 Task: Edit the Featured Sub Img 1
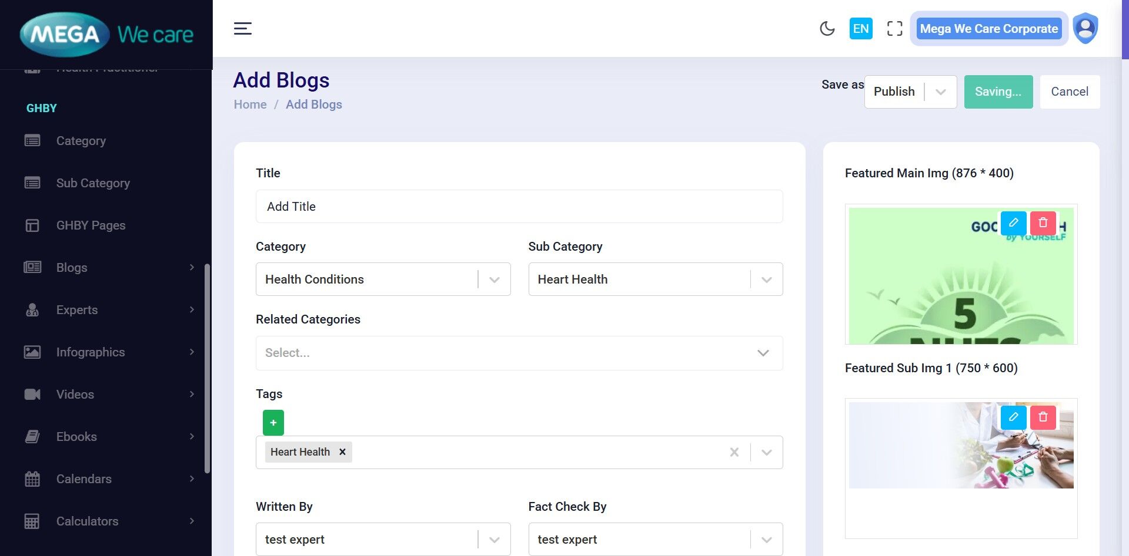point(1013,417)
